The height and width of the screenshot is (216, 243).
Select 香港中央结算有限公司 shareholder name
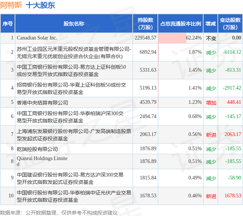pos(42,103)
